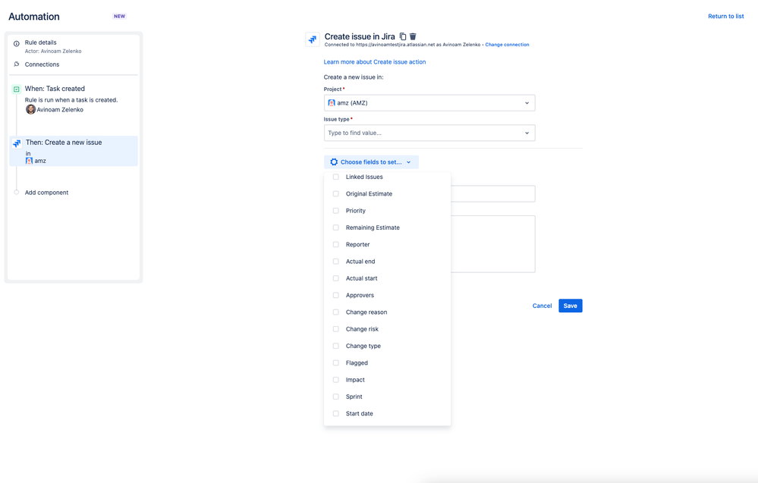Tick the Change reason checkbox
The image size is (758, 483).
coord(336,312)
